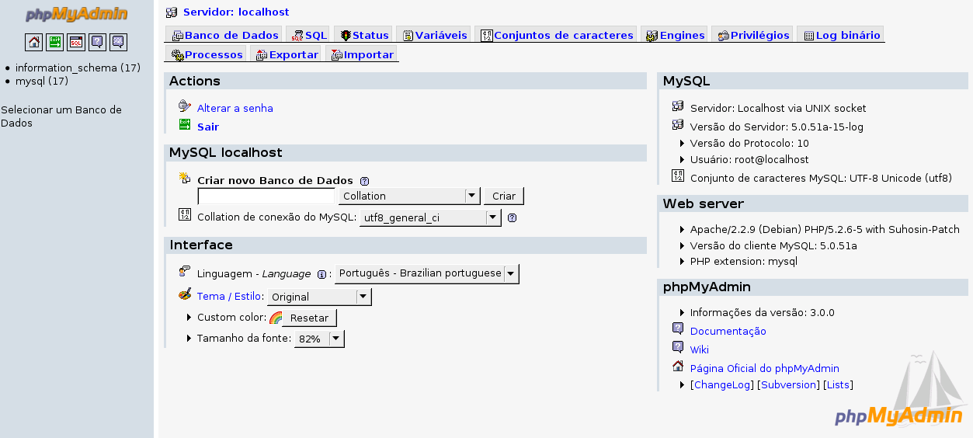973x438 pixels.
Task: Click the collation icon beside Collation de conexão
Action: tap(185, 214)
